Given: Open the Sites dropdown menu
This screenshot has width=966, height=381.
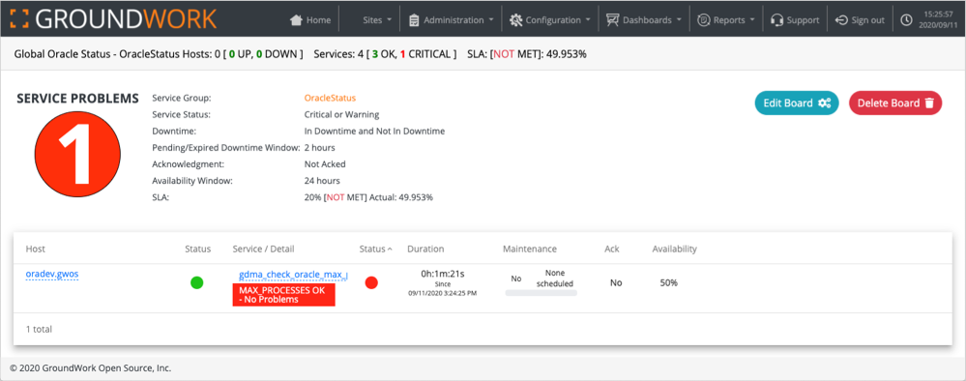Looking at the screenshot, I should coord(377,20).
